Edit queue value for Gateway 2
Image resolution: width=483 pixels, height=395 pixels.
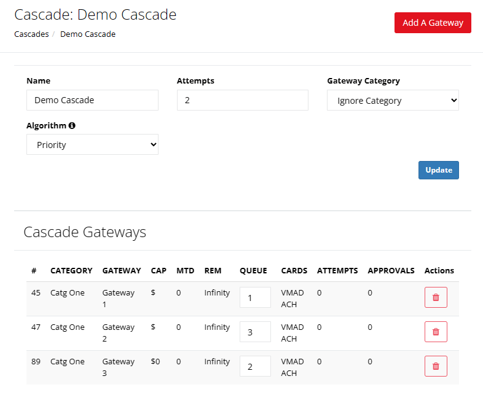point(255,332)
